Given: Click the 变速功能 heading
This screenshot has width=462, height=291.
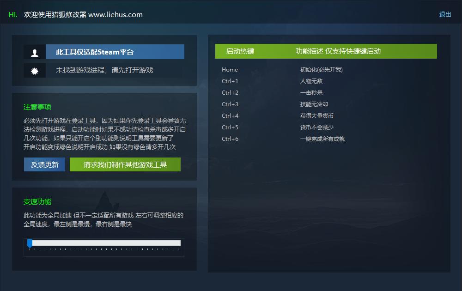Looking at the screenshot, I should [37, 202].
